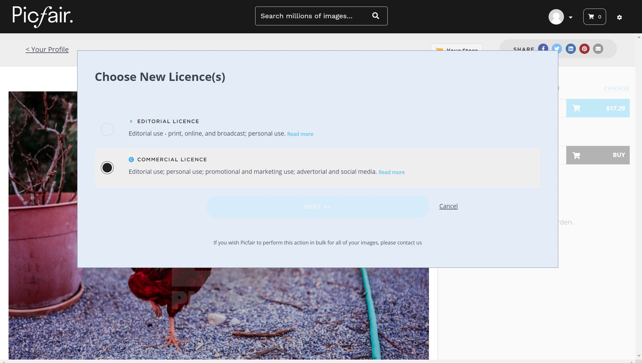Click the user avatar icon
Image resolution: width=642 pixels, height=363 pixels.
click(x=556, y=17)
